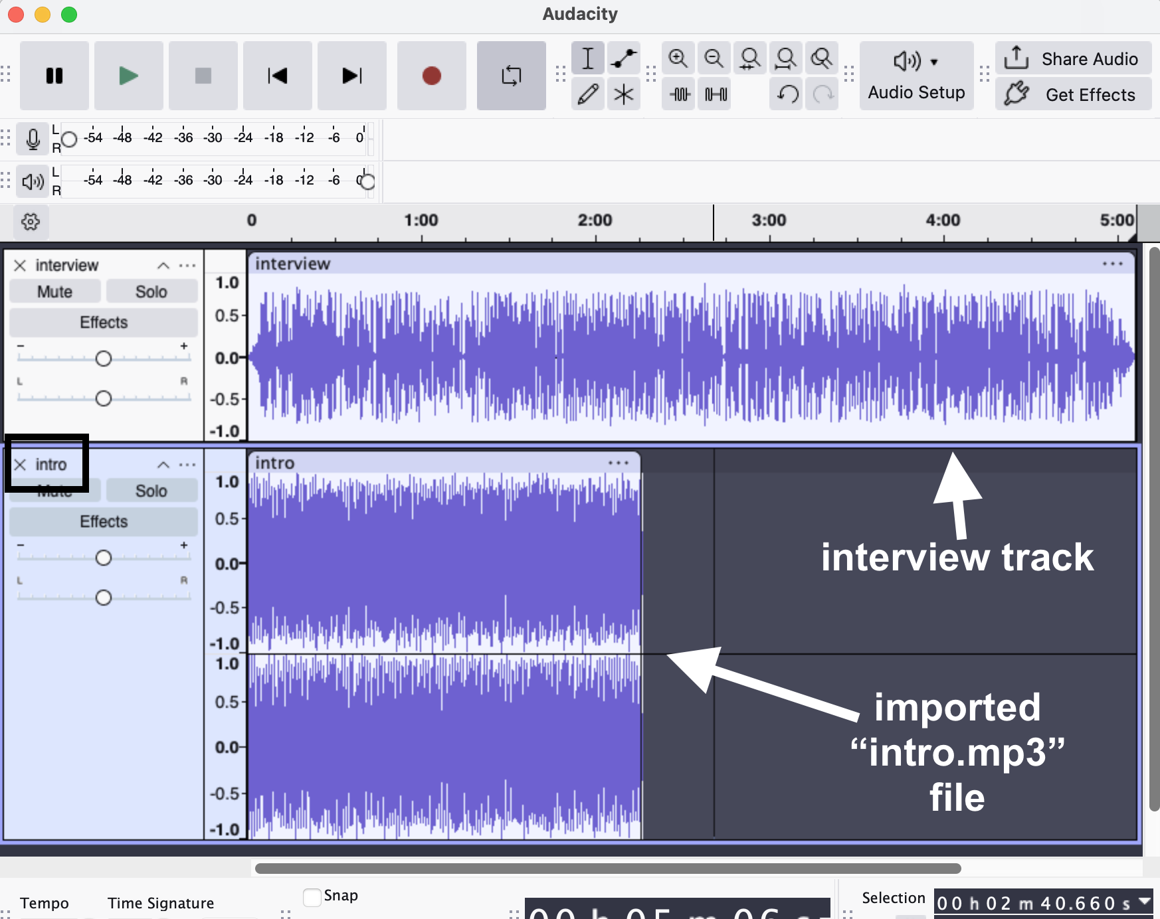Click the record meter microphone icon
This screenshot has height=919, width=1160.
33,139
